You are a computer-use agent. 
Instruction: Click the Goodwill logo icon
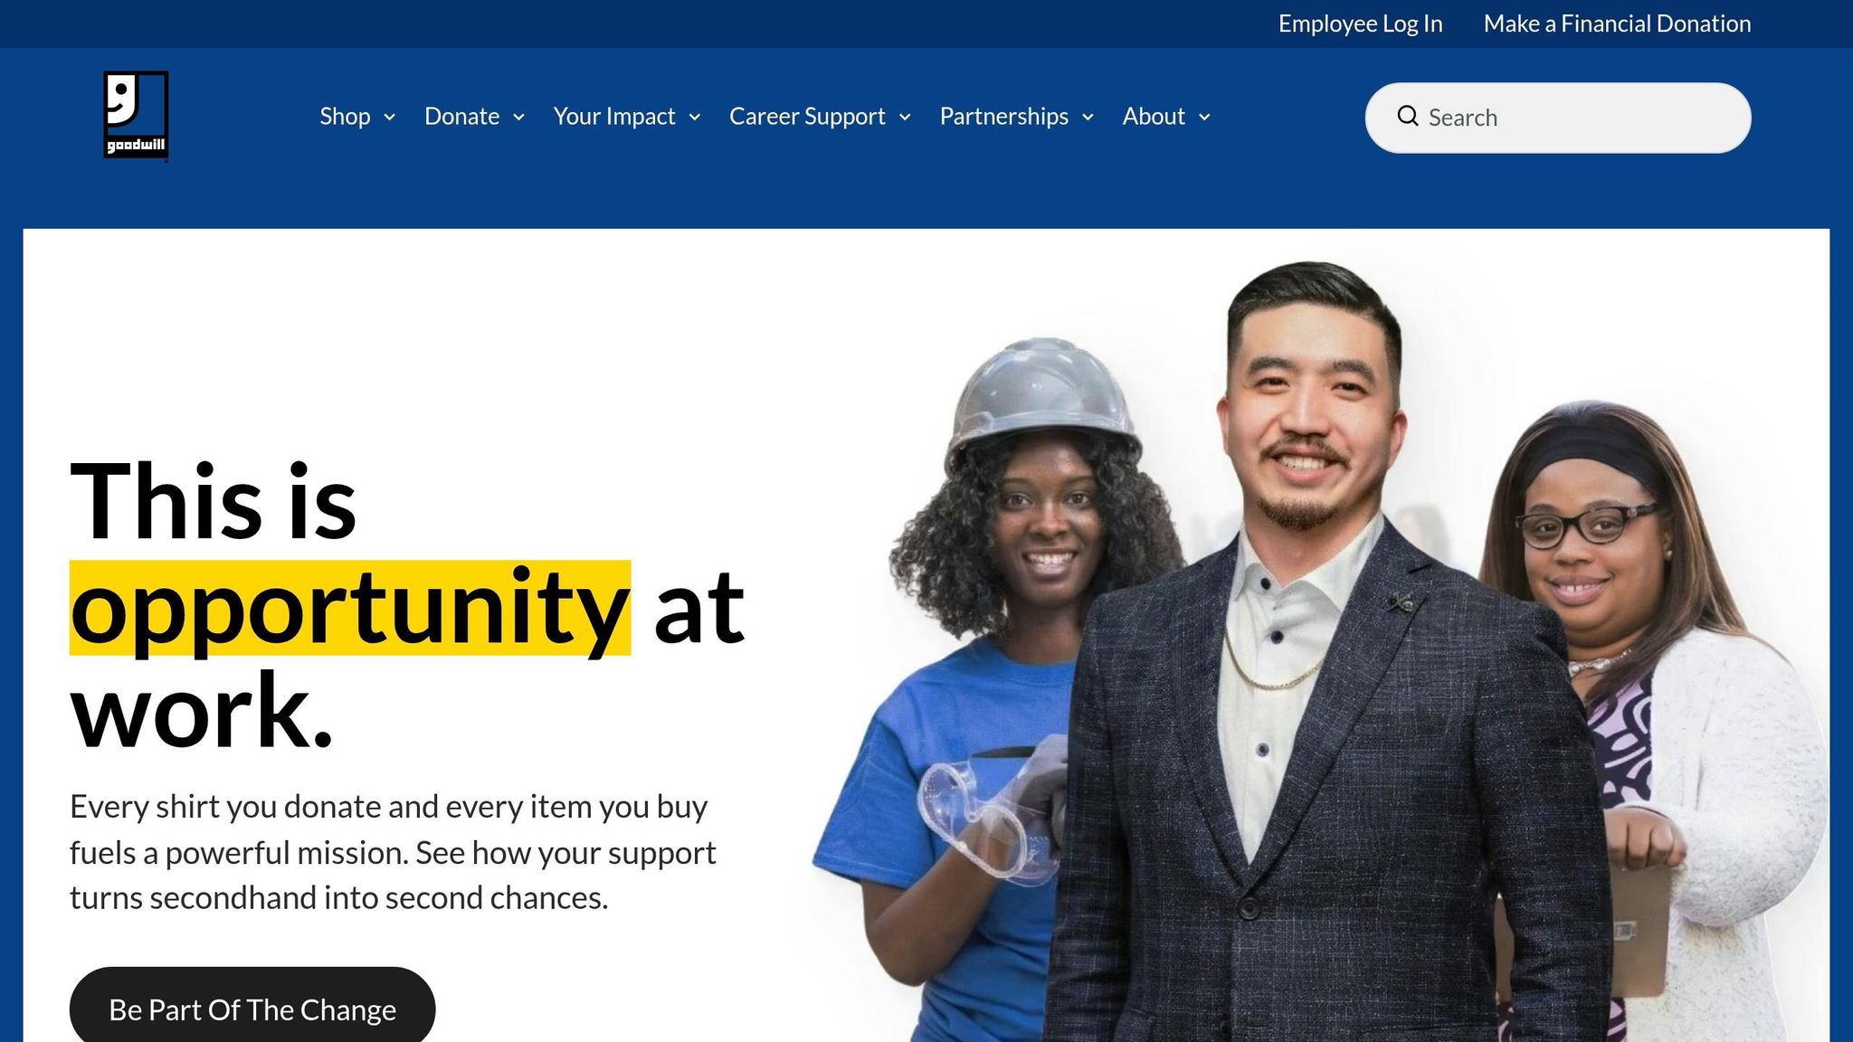click(x=136, y=116)
